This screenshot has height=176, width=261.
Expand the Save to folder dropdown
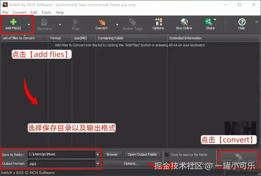98,154
